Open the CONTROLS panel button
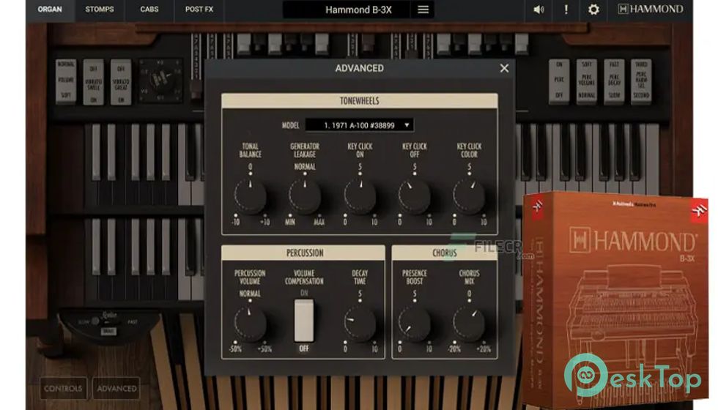718x410 pixels. 63,389
